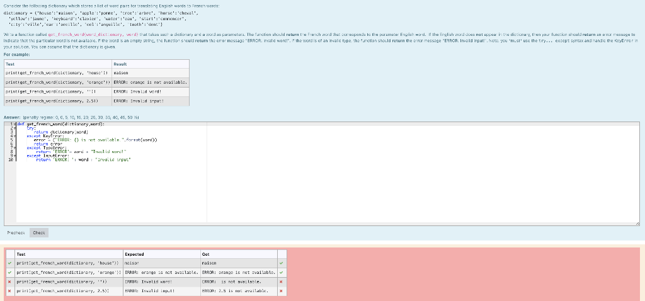
Task: Click the 2.5 test call in results table
Action: pyautogui.click(x=62, y=291)
